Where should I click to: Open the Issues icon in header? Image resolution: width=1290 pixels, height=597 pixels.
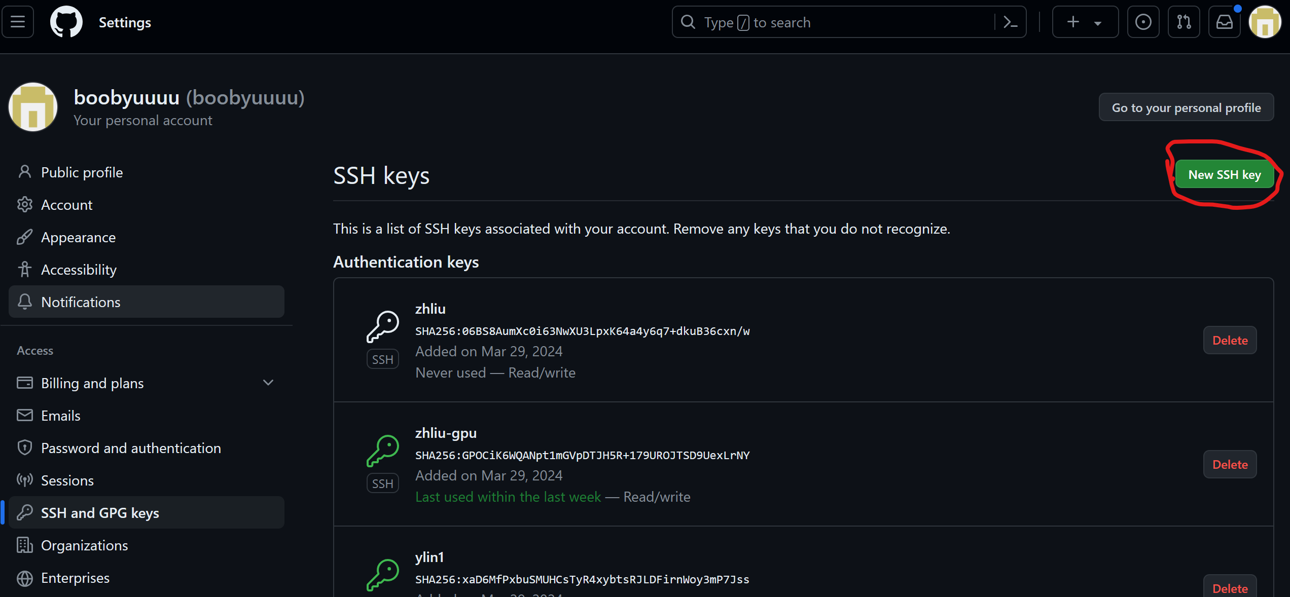tap(1143, 22)
